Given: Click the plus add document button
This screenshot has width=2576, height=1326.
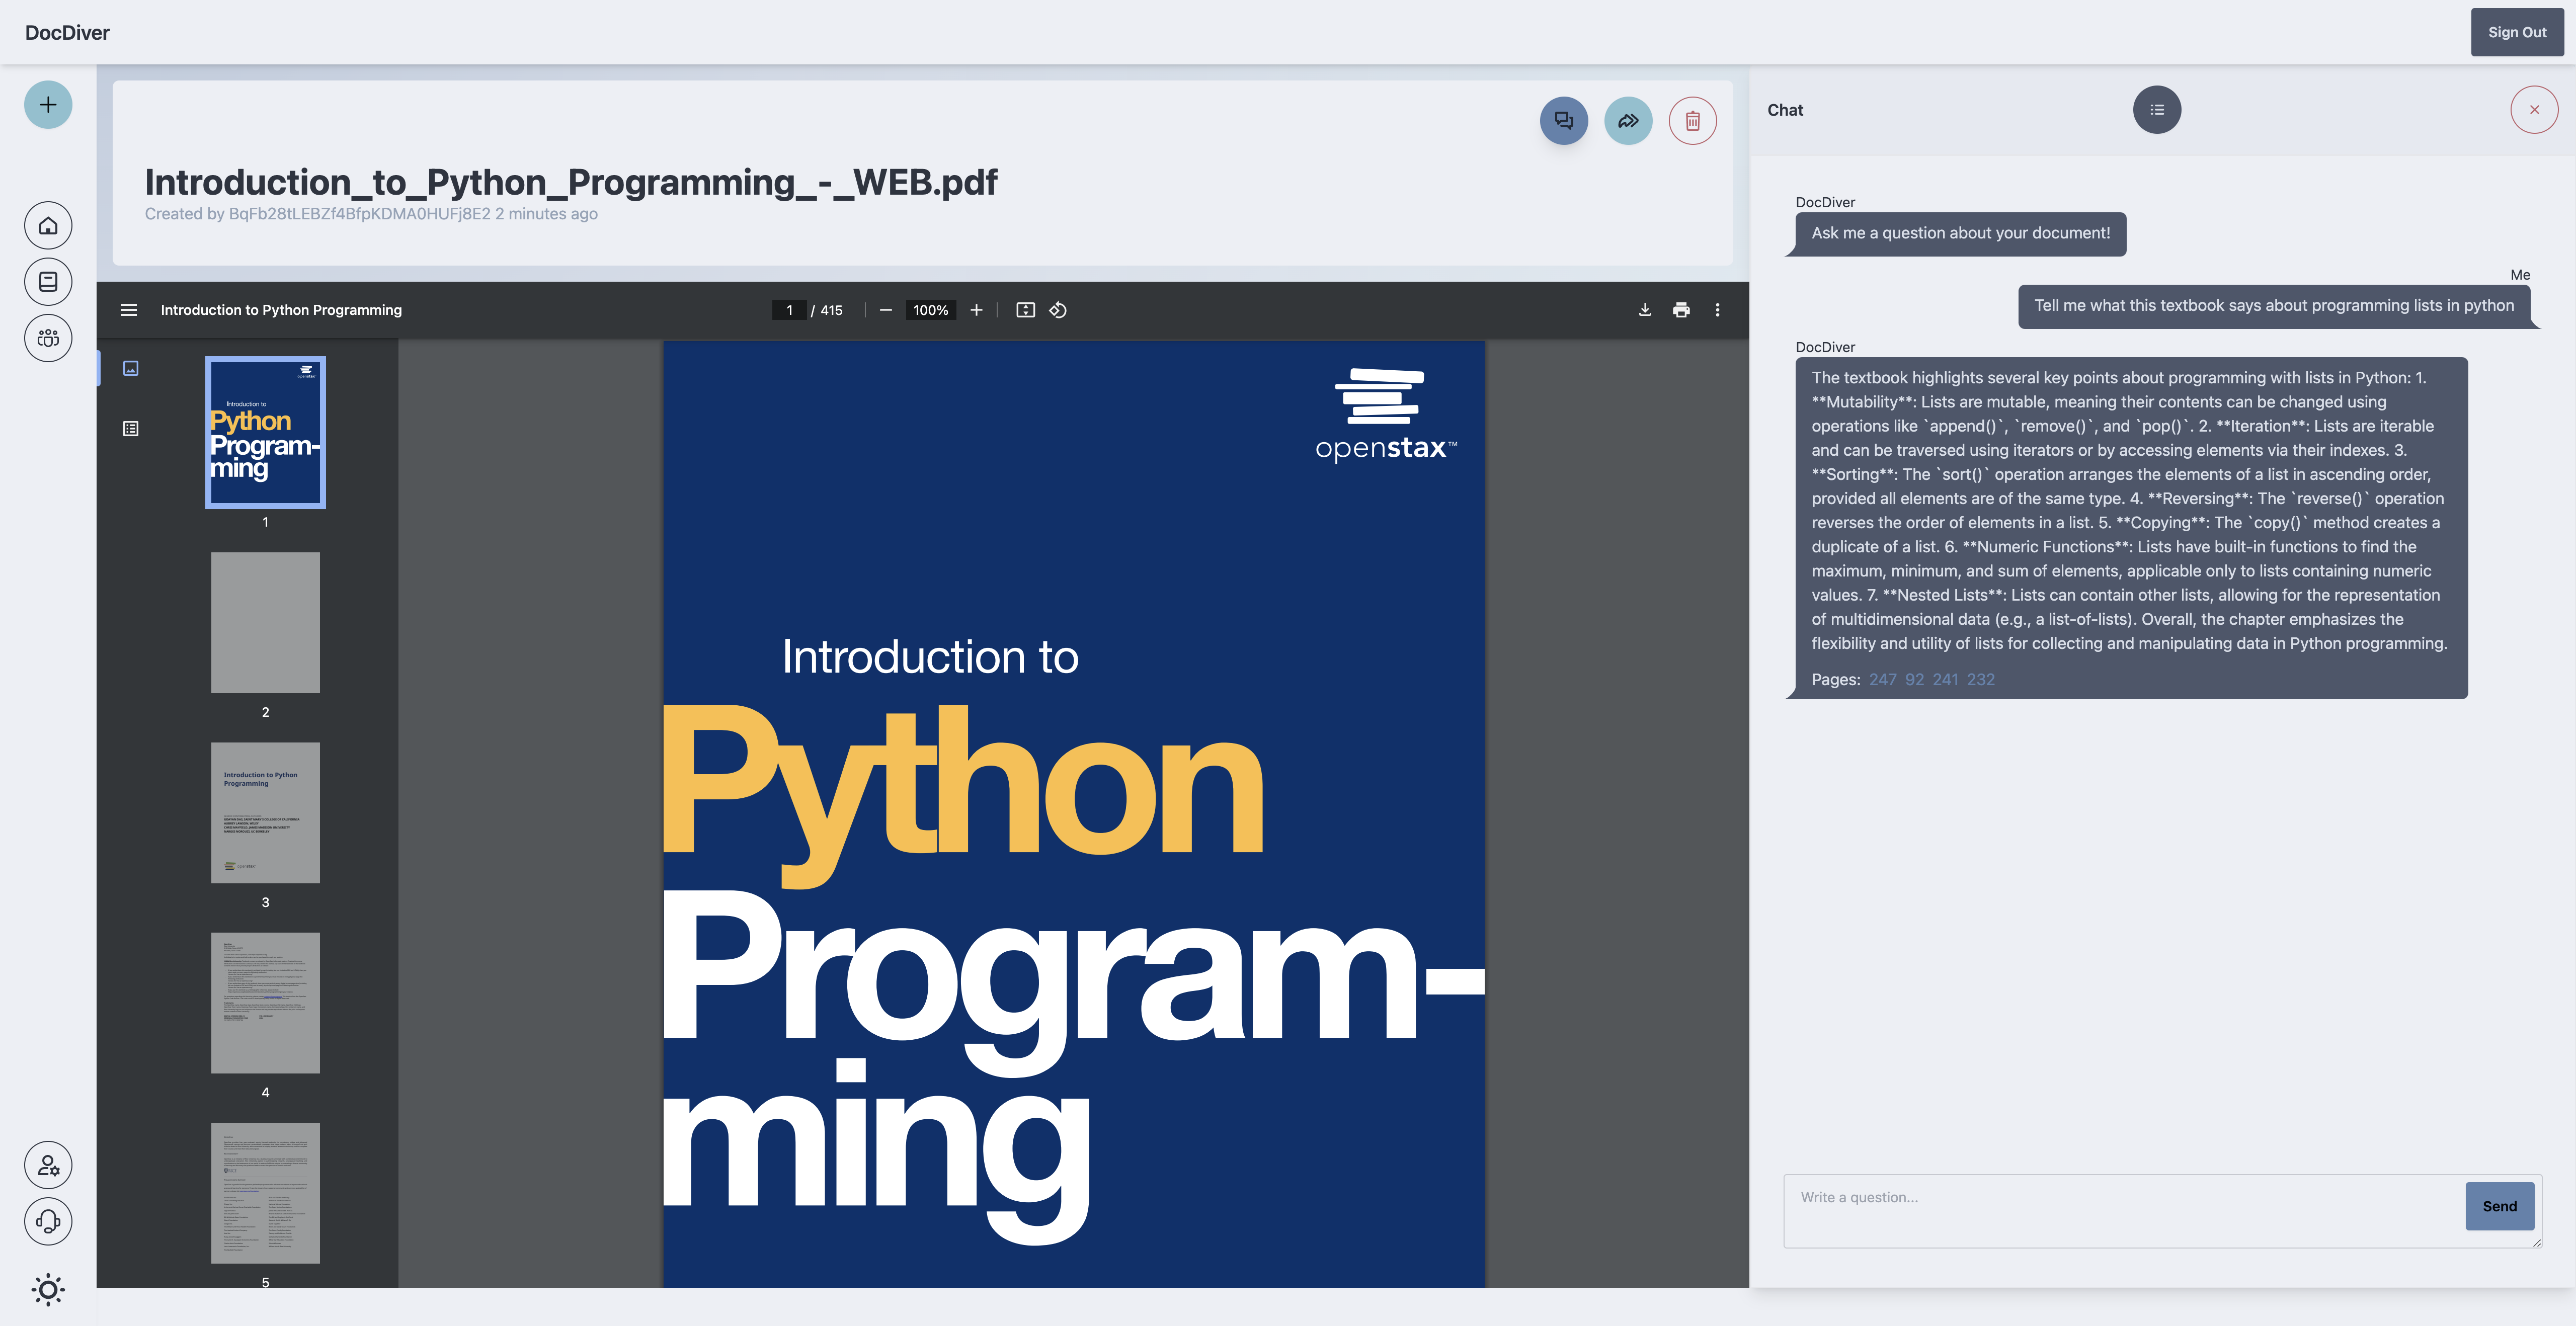Looking at the screenshot, I should [x=48, y=104].
